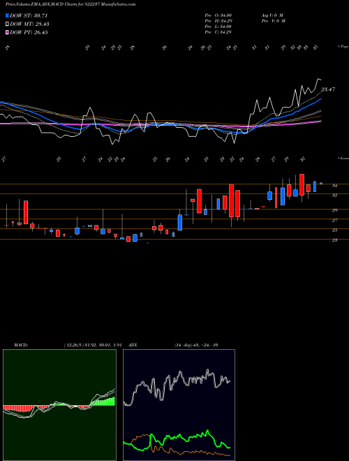The height and width of the screenshot is (461, 349).
Task: Click the Lows label at right edge
Action: click(x=343, y=158)
